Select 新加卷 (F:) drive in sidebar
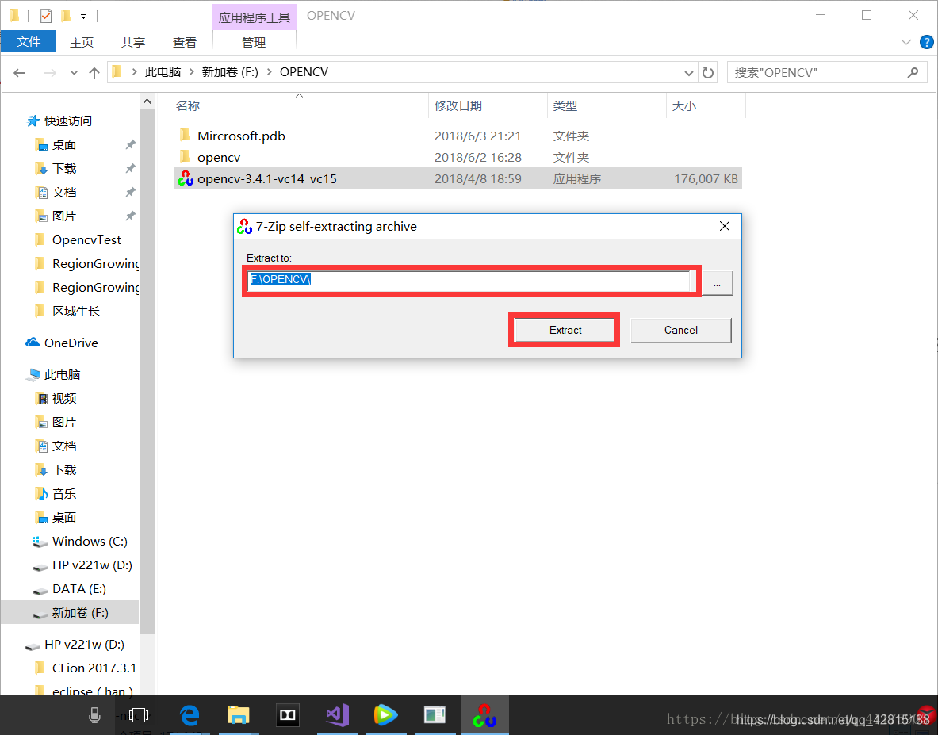Viewport: 938px width, 735px height. click(x=79, y=613)
